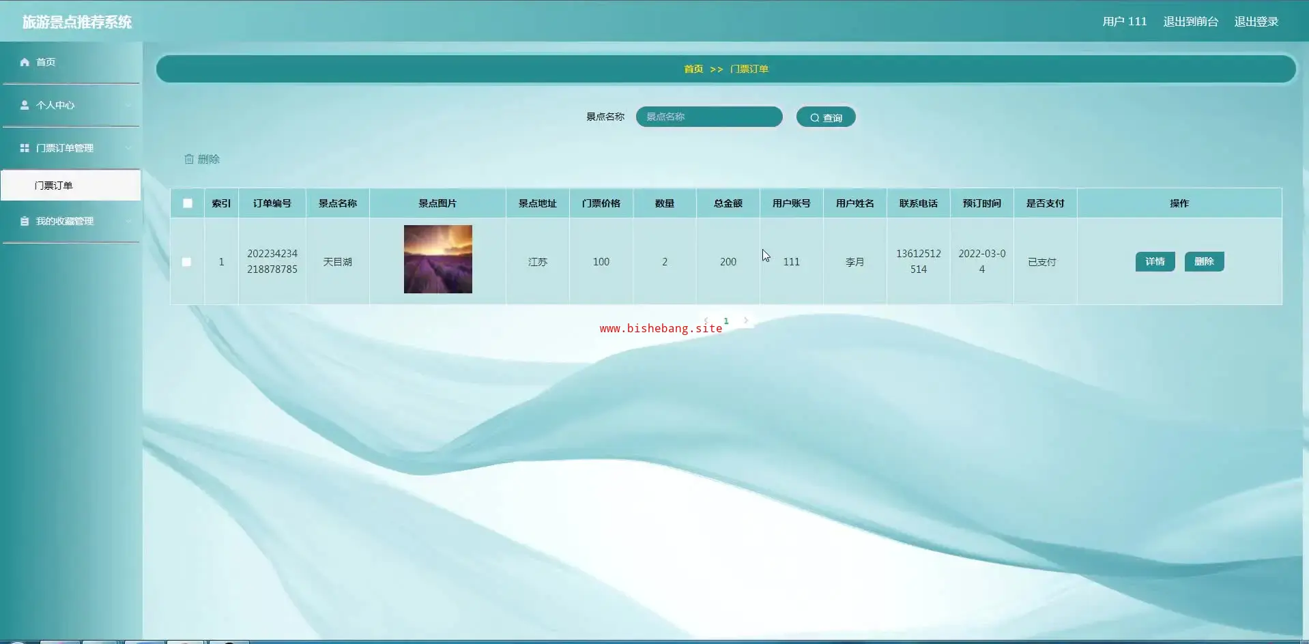Click the 用户账号 column header
Image resolution: width=1309 pixels, height=644 pixels.
792,203
